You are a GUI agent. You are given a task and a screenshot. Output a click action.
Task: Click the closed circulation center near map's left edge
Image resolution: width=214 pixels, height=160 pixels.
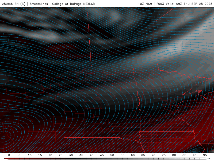(x=3, y=138)
